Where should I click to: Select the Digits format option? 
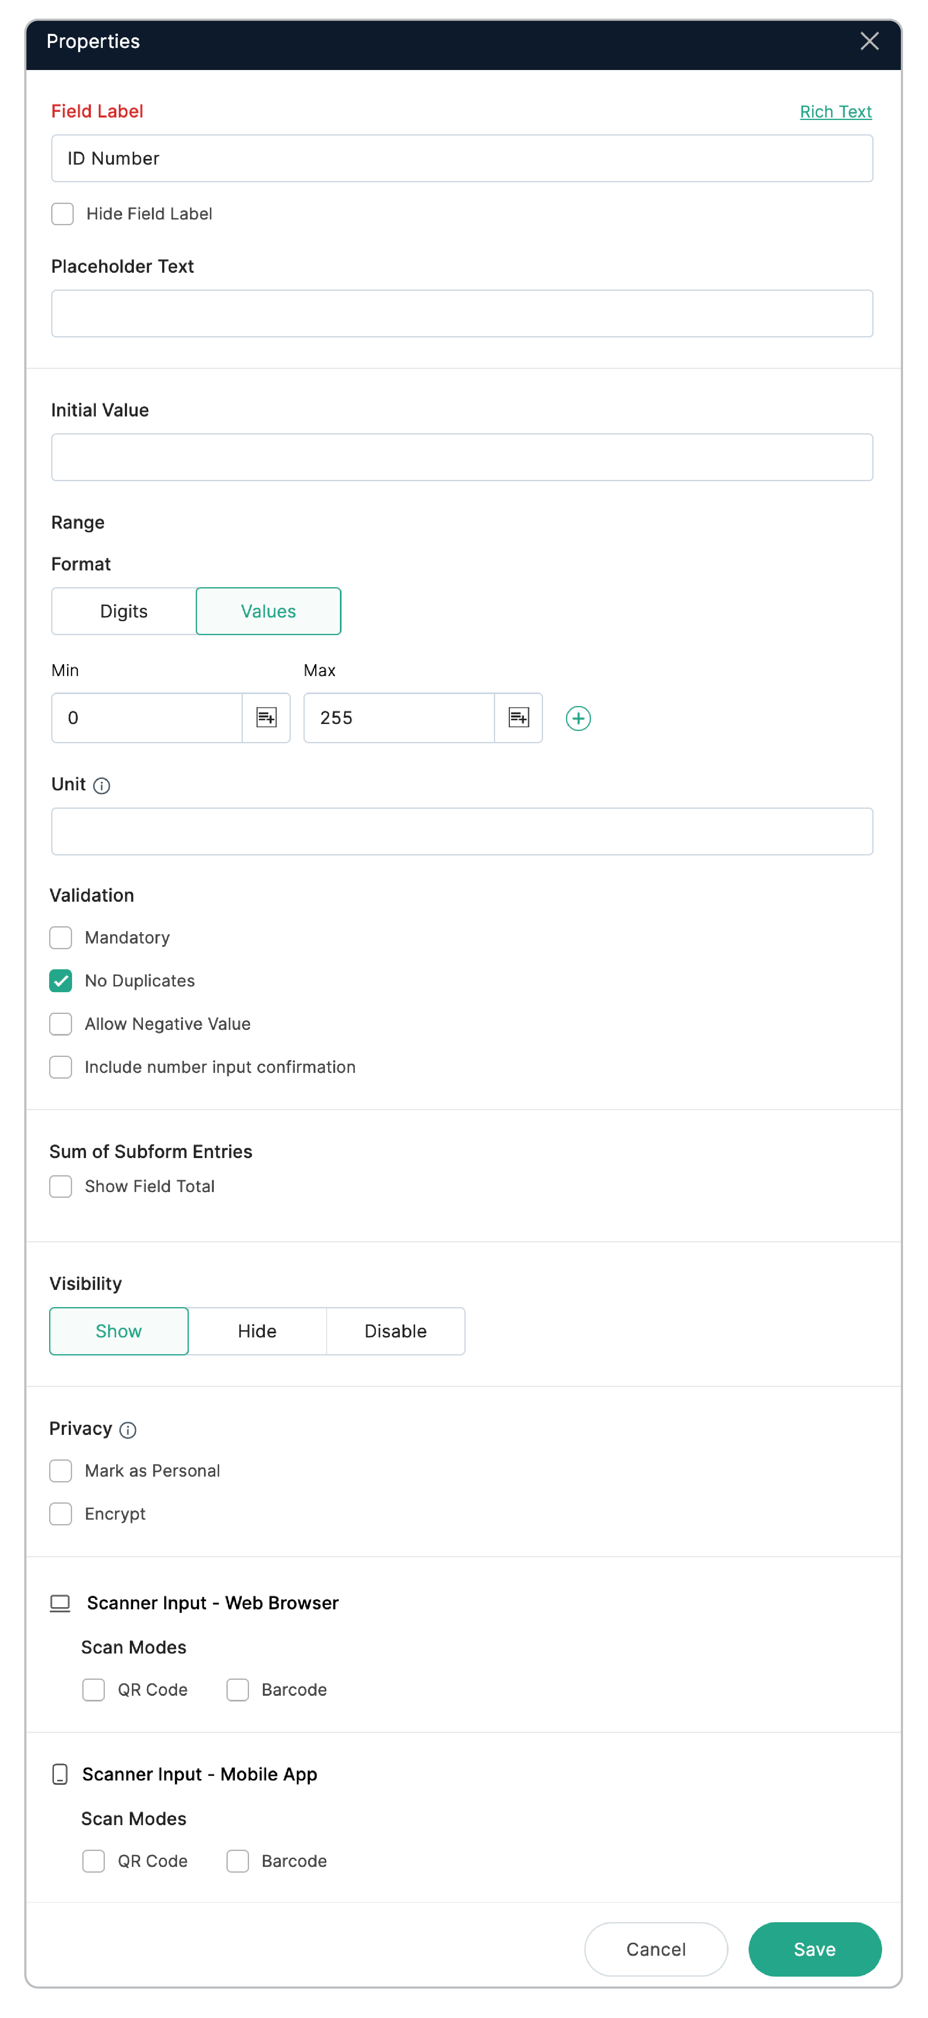click(124, 611)
